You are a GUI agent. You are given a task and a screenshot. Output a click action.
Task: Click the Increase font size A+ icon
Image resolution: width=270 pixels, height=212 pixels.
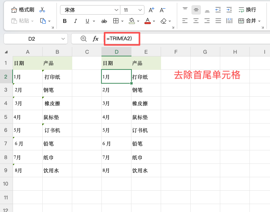pyautogui.click(x=152, y=10)
